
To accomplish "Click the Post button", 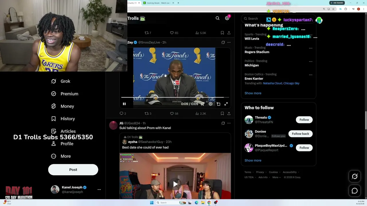I will pos(73,170).
